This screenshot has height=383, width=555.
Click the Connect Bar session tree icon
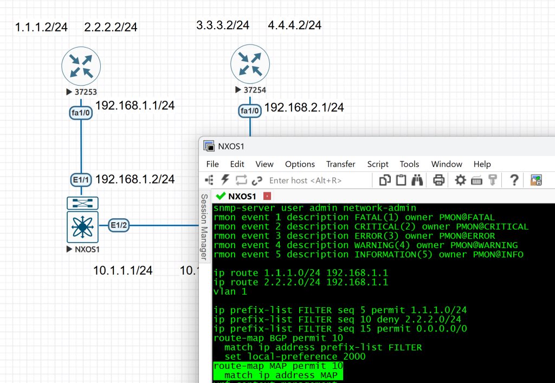click(210, 180)
